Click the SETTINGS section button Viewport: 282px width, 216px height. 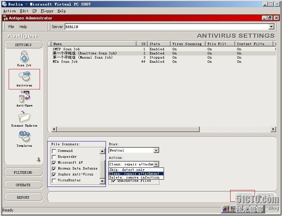click(x=24, y=45)
